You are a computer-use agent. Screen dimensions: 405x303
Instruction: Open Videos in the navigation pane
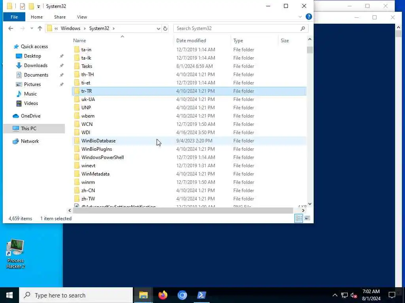click(x=31, y=103)
